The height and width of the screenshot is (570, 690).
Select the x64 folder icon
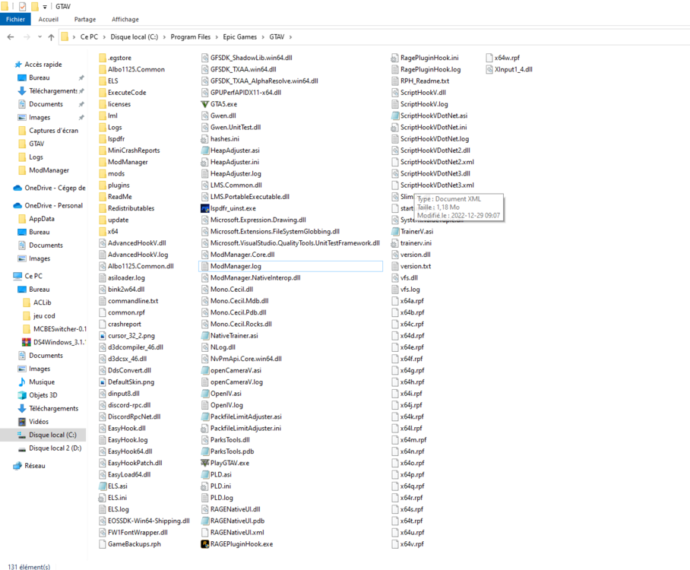[x=103, y=232]
